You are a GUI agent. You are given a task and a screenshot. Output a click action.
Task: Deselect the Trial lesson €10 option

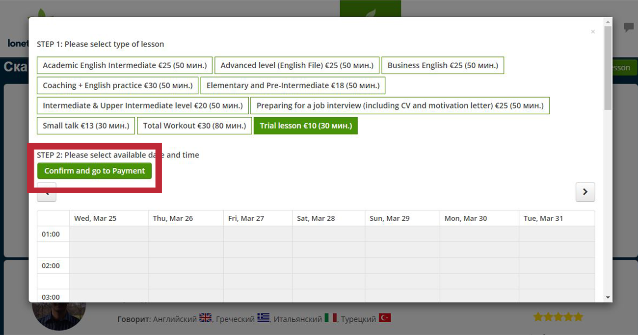(306, 126)
